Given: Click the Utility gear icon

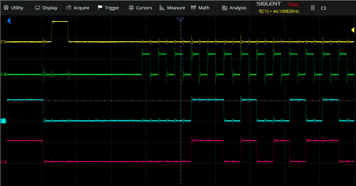Looking at the screenshot, I should click(6, 8).
